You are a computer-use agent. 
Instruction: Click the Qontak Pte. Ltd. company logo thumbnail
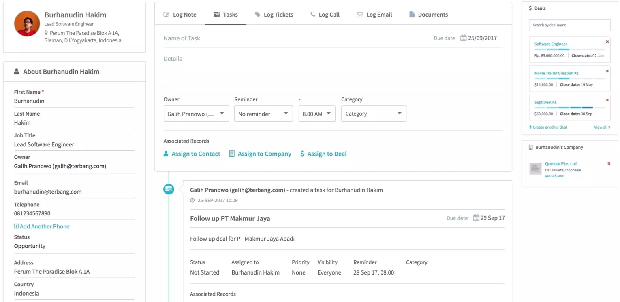535,168
